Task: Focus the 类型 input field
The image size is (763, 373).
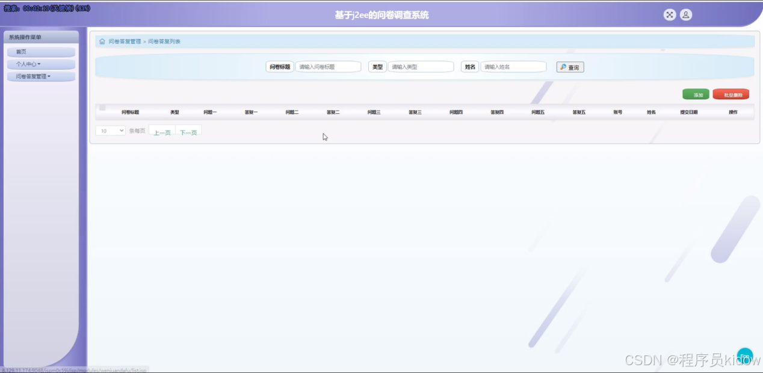Action: pos(421,67)
